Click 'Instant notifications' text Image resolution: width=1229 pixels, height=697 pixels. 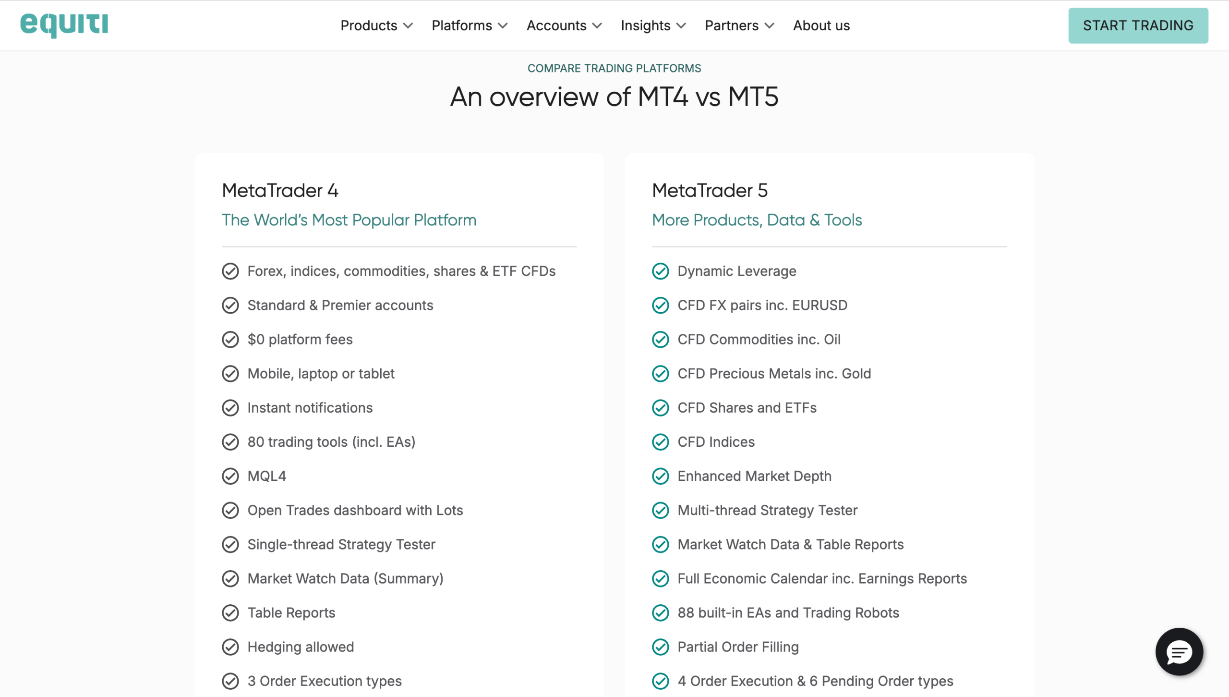pos(310,408)
